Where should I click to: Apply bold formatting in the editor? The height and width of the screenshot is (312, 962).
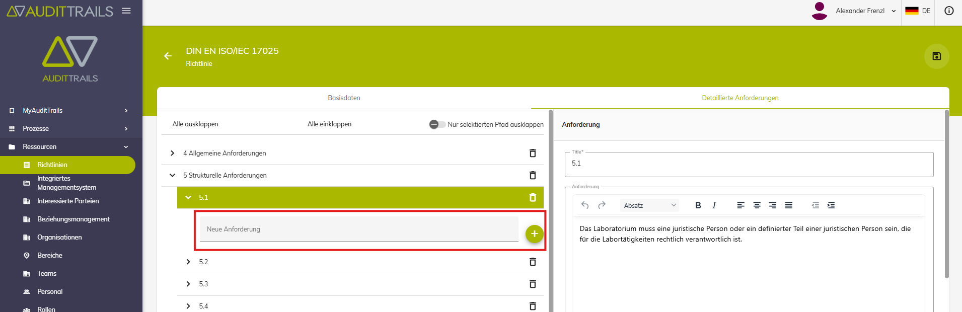698,205
